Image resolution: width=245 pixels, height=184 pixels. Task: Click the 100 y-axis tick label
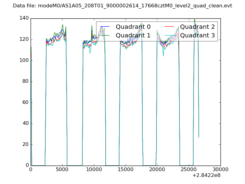tap(24, 60)
